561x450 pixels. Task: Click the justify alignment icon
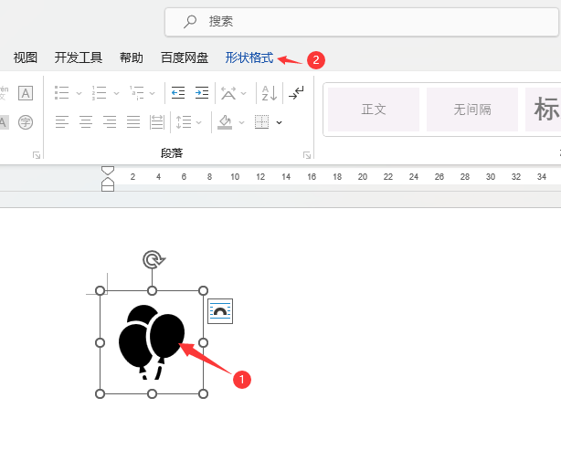133,122
